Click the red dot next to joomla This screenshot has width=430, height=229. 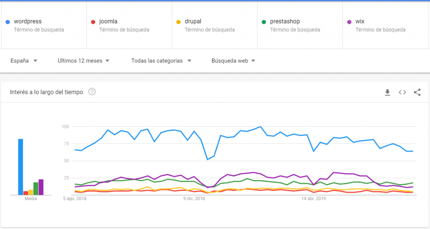[x=93, y=22]
